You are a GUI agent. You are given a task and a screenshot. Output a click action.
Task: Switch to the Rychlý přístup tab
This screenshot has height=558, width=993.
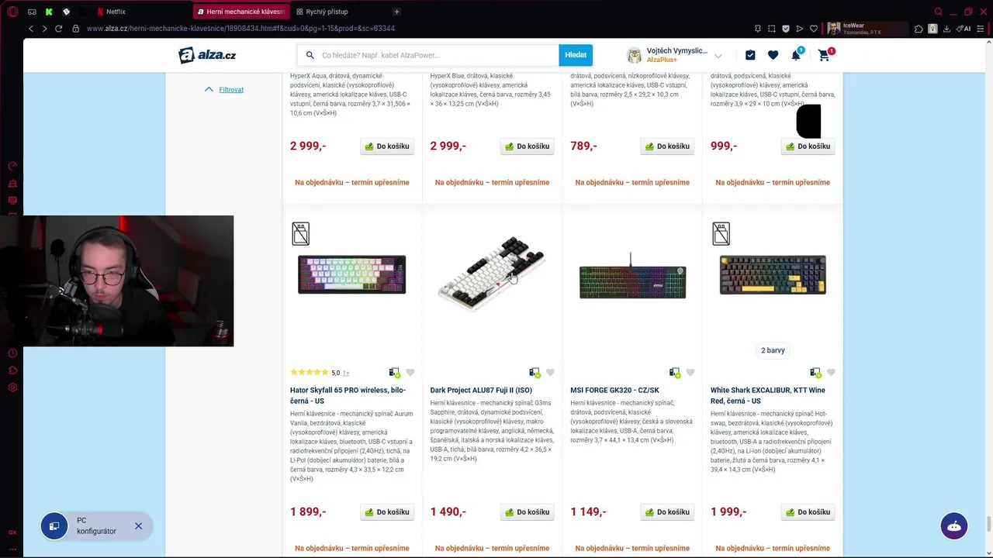point(322,12)
